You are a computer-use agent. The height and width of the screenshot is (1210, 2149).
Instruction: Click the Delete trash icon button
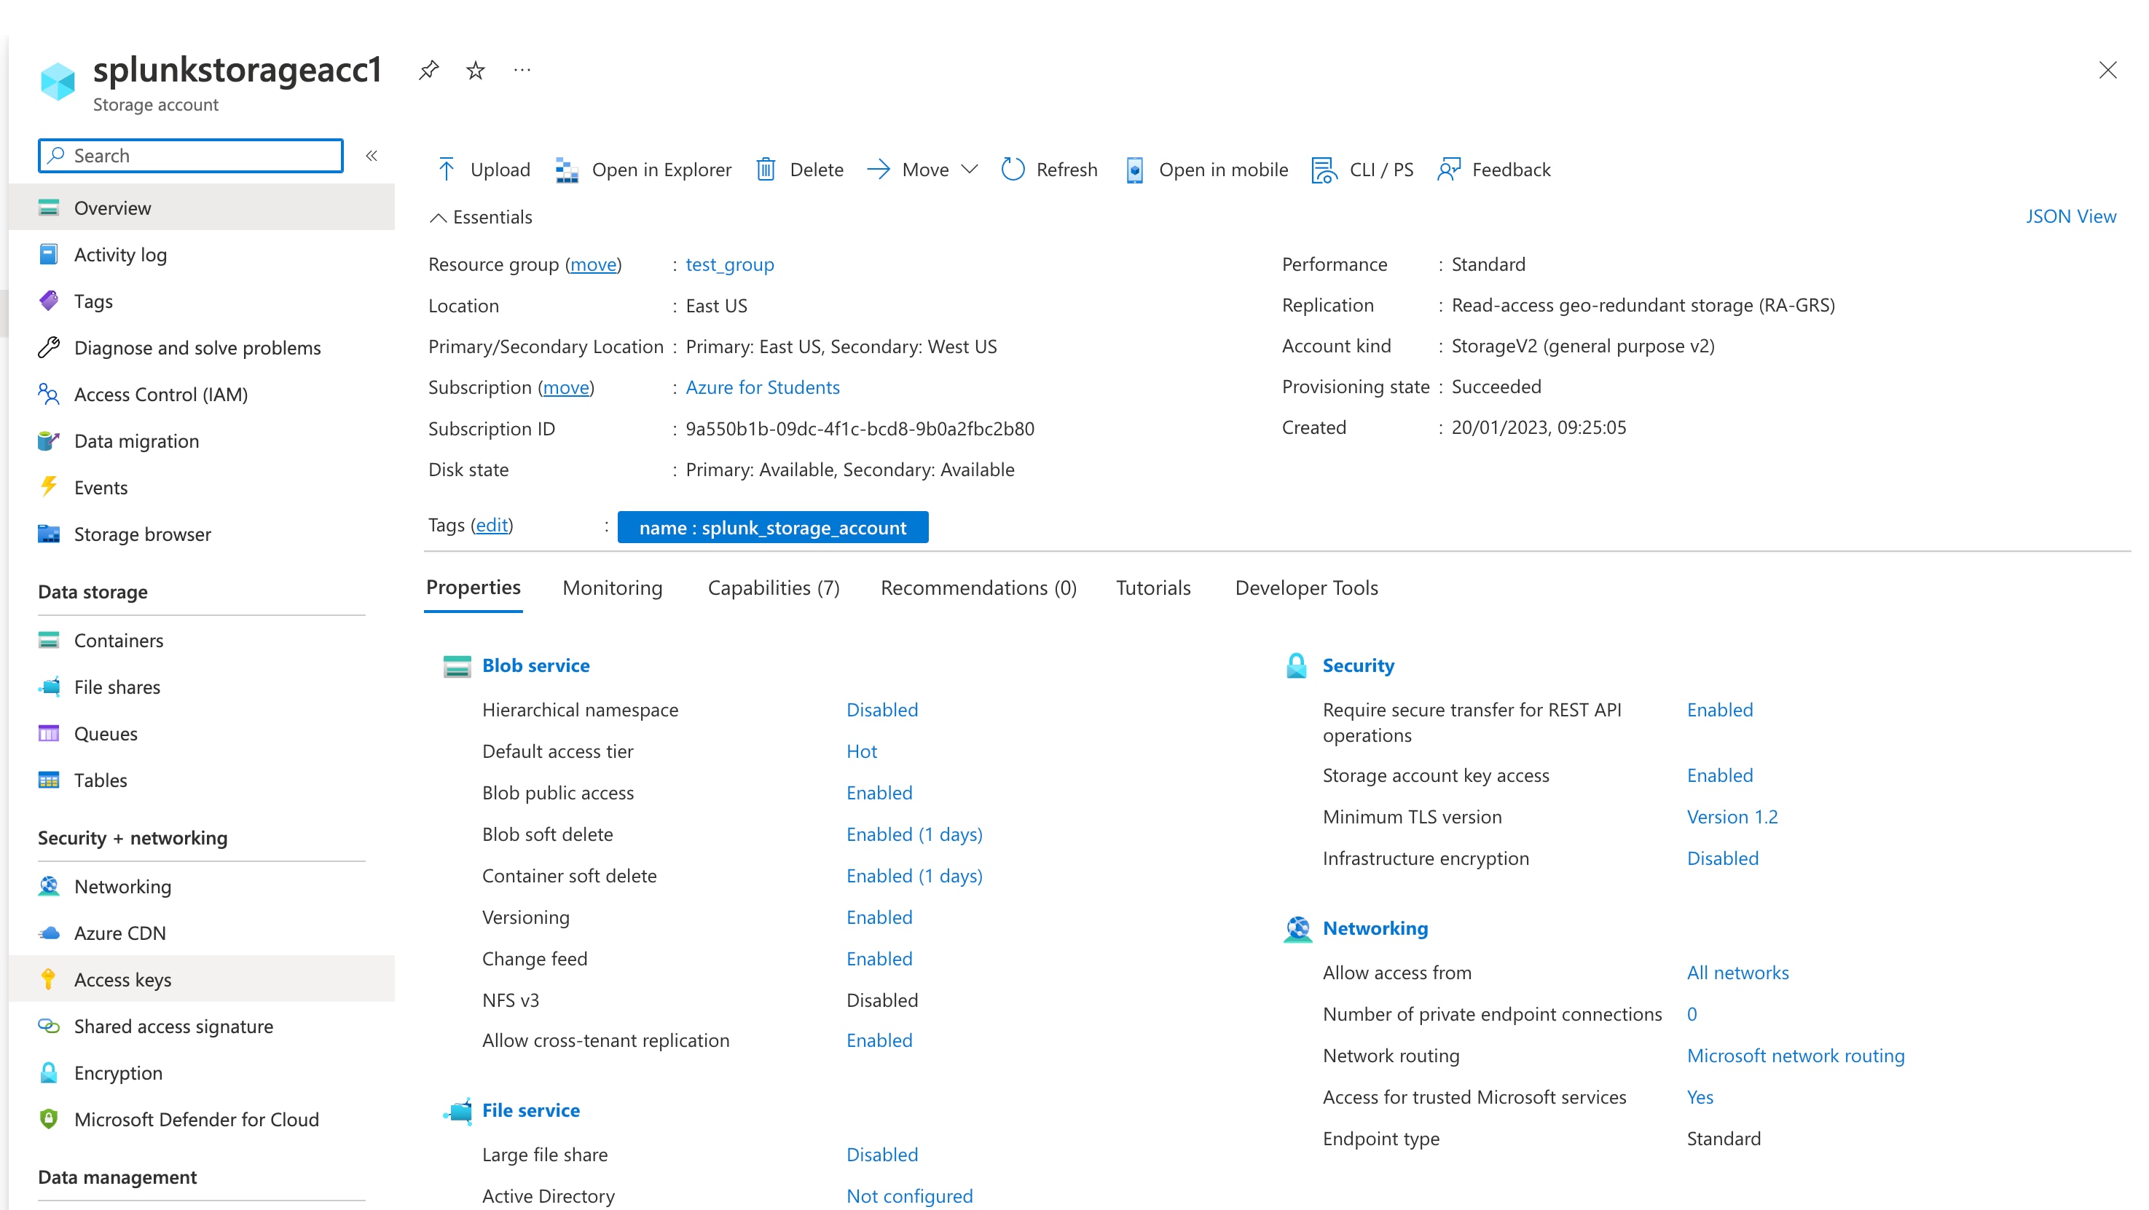tap(799, 170)
